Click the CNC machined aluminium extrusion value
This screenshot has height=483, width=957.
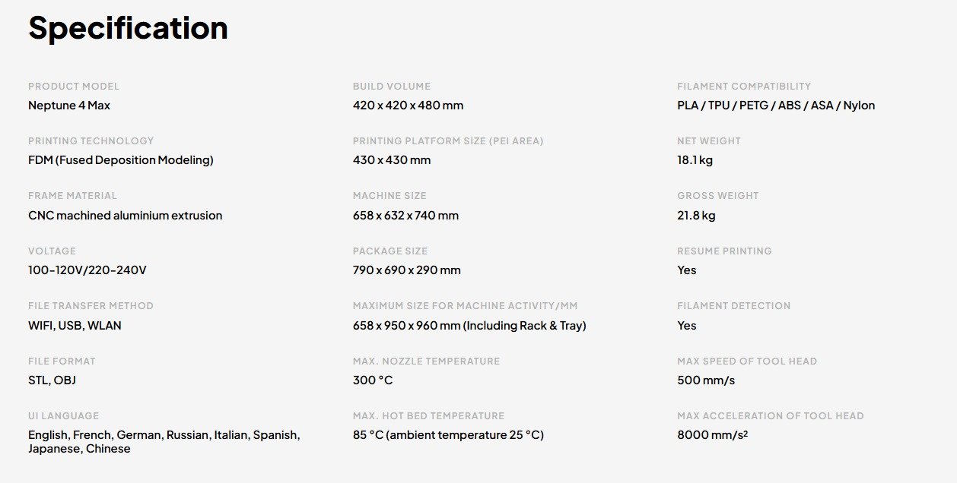tap(125, 216)
